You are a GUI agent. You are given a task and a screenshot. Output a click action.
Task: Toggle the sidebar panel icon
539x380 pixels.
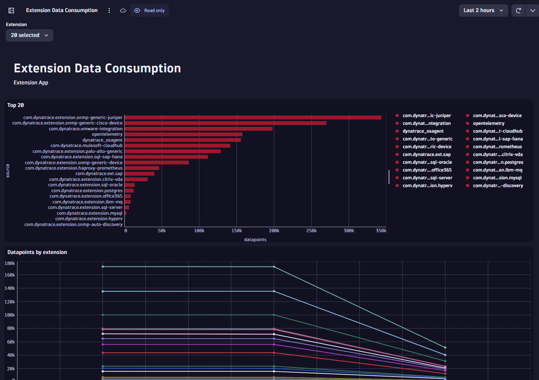coord(11,11)
